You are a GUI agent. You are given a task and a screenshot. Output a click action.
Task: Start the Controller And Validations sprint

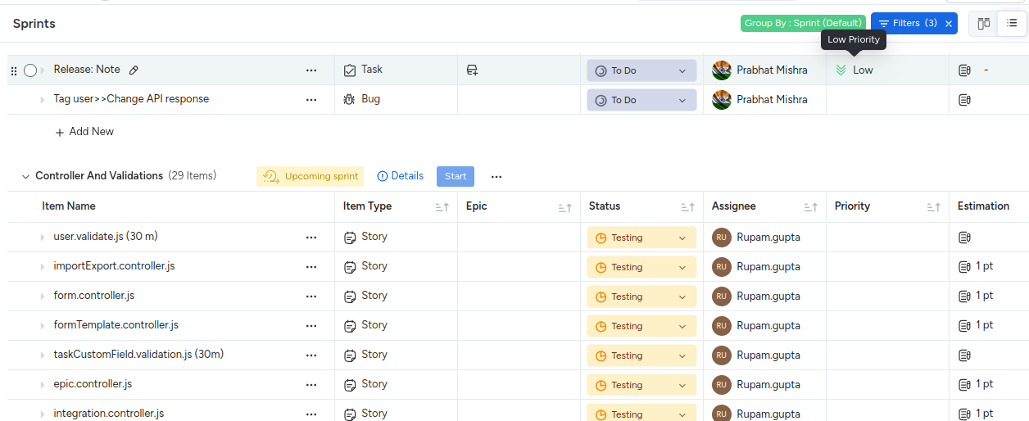pyautogui.click(x=456, y=176)
